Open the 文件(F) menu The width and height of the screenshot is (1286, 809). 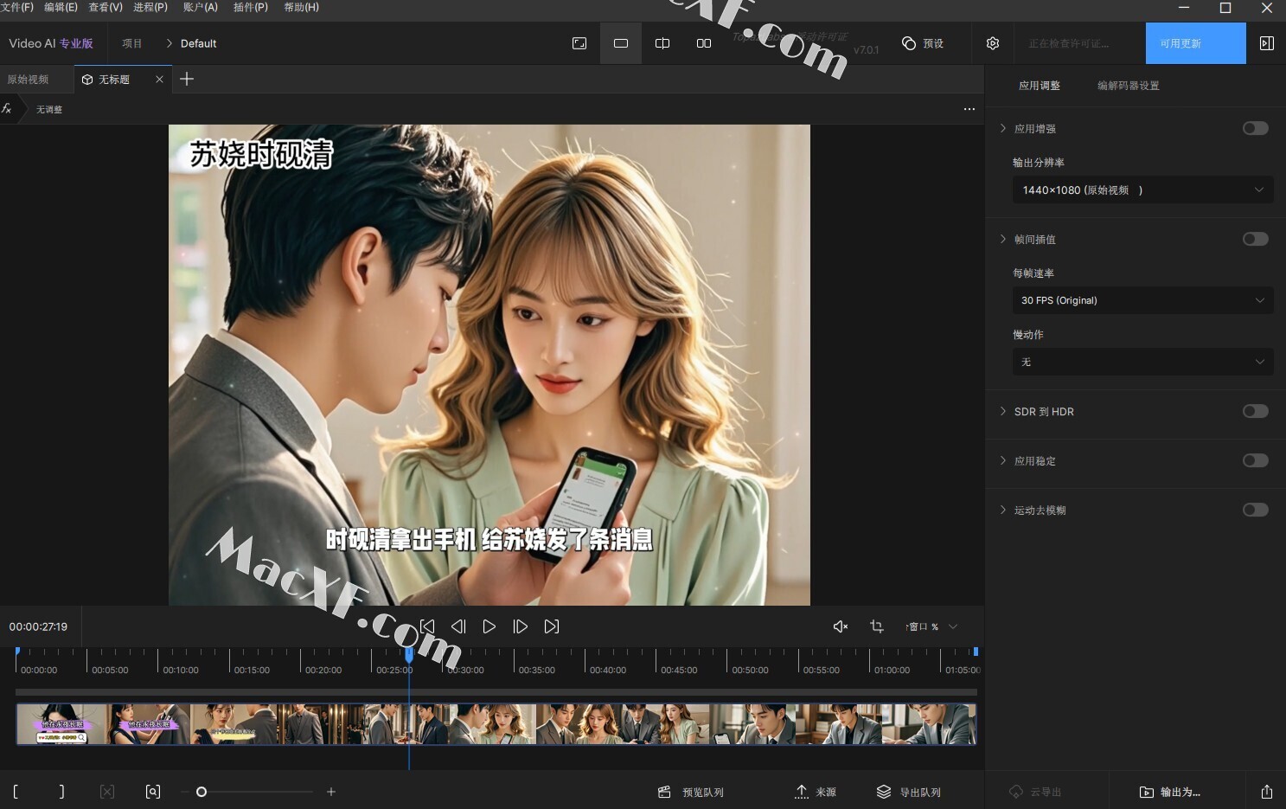click(17, 7)
